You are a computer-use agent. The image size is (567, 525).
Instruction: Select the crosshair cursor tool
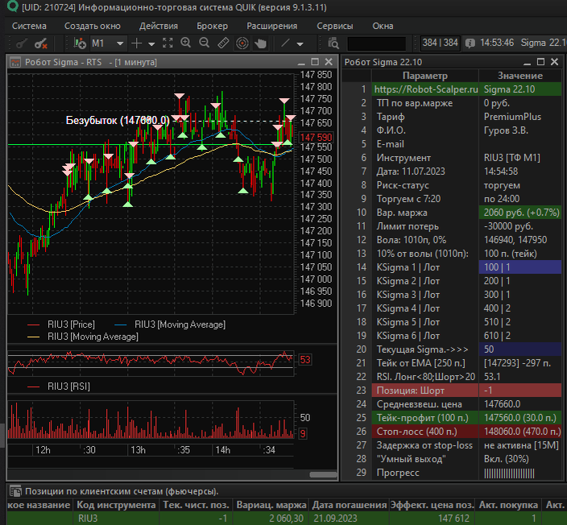136,43
